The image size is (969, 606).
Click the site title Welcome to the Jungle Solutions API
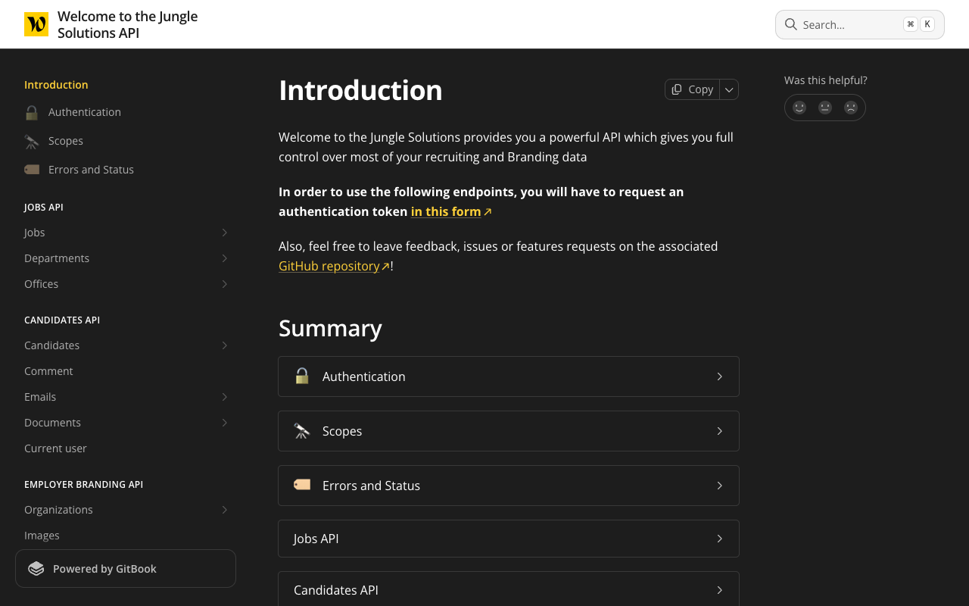pyautogui.click(x=127, y=24)
